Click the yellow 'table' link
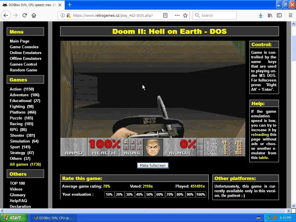This screenshot has height=222, width=296. pyautogui.click(x=263, y=158)
